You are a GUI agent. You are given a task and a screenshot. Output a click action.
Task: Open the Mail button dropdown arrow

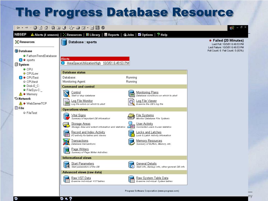pyautogui.click(x=74, y=28)
